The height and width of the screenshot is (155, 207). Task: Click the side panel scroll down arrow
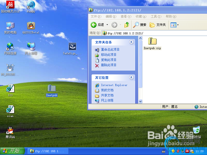coord(140,101)
